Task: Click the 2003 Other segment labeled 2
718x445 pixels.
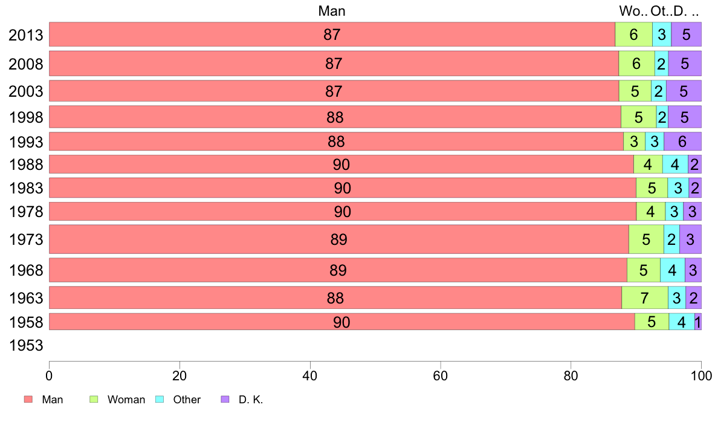Action: tap(659, 91)
